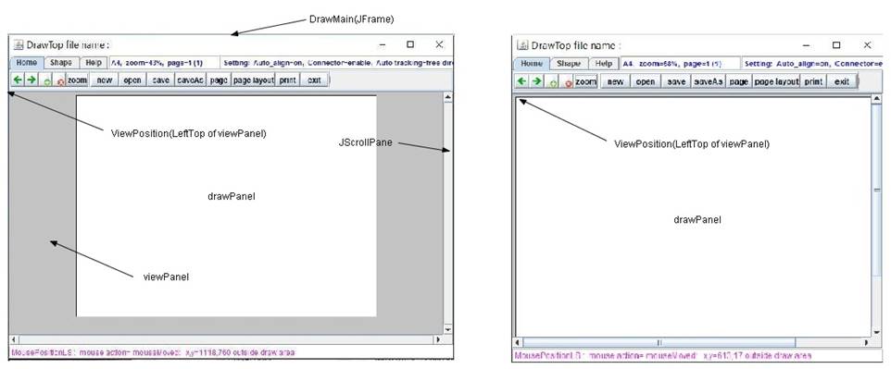Click the Java icon in right window title bar
Screen dimensions: 891x369
click(x=522, y=44)
